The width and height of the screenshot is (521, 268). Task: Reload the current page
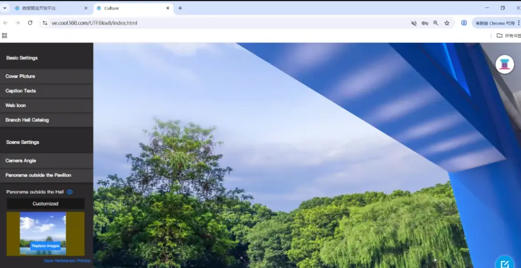[x=30, y=23]
